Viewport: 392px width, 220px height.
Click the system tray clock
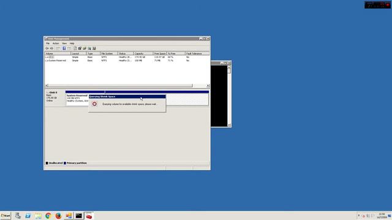coord(382,216)
